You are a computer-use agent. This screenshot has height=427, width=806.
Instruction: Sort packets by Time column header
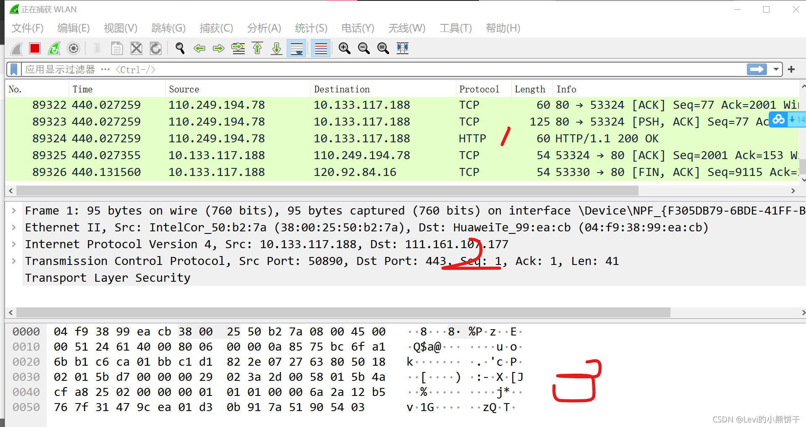[117, 89]
